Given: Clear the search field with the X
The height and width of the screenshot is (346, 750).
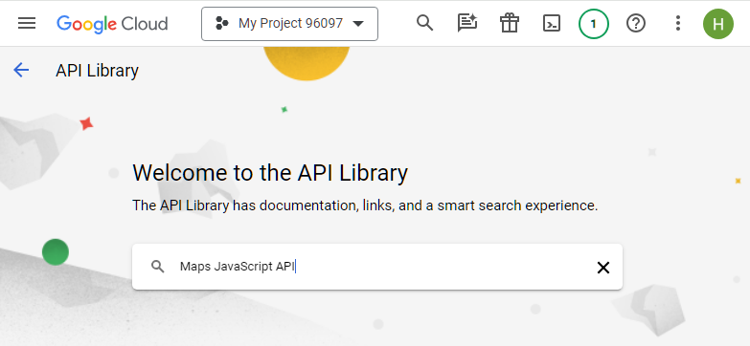Looking at the screenshot, I should (x=603, y=268).
